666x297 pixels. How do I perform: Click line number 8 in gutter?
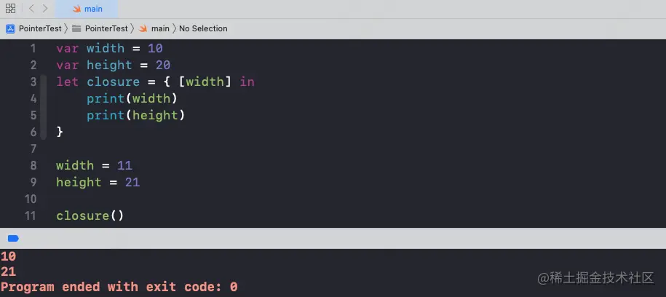pos(33,166)
